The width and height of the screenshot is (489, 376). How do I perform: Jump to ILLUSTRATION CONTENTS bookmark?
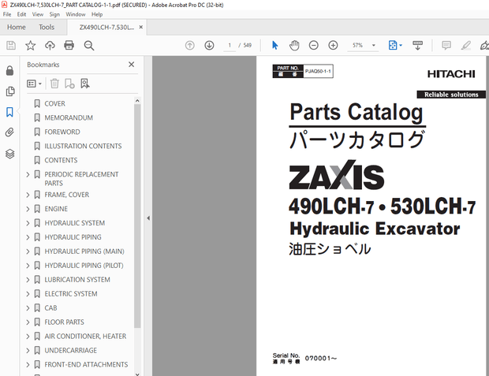(x=83, y=146)
